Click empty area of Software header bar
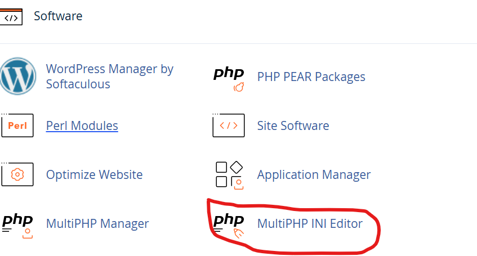The image size is (477, 256). coord(282,17)
